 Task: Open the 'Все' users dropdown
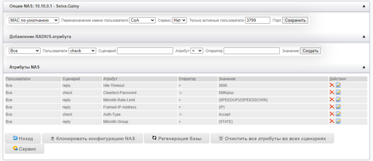[x=25, y=50]
